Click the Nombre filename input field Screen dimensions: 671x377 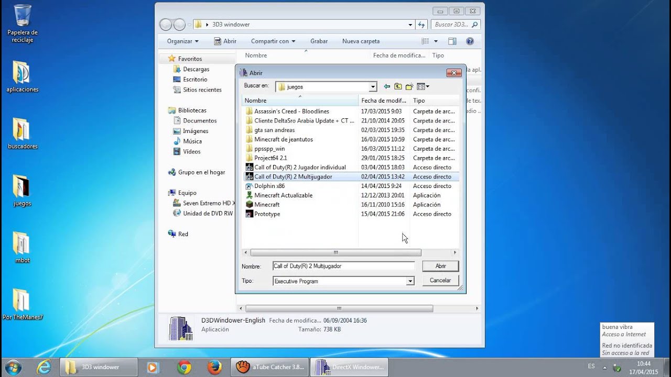coord(343,266)
